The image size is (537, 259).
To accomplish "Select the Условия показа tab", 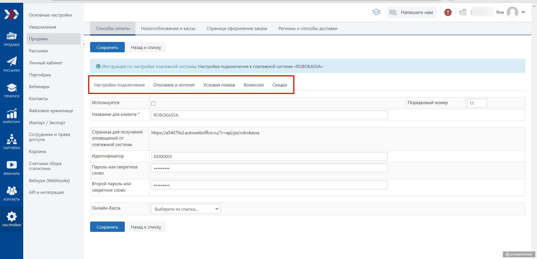I will point(219,85).
